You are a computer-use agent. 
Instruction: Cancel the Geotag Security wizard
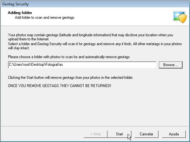[x=146, y=134]
